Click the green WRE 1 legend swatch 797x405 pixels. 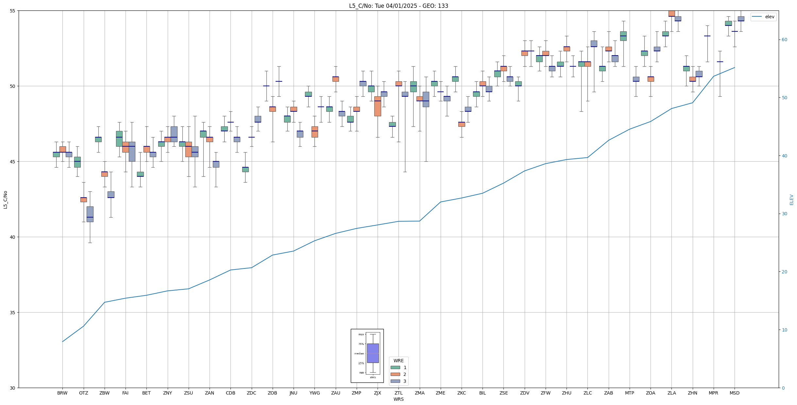(x=395, y=367)
